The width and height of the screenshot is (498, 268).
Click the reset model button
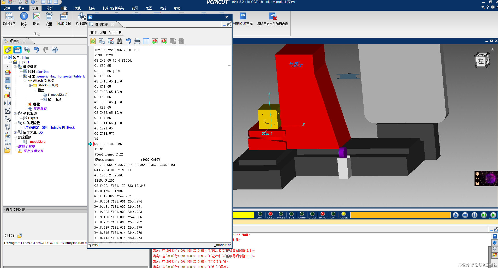click(455, 215)
